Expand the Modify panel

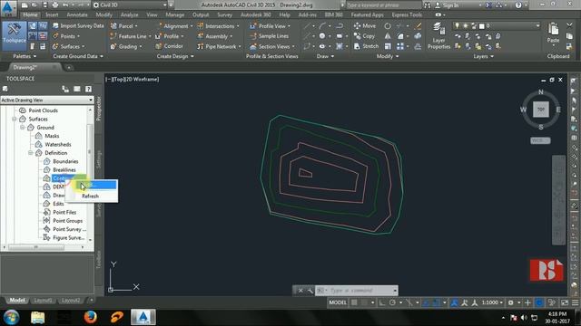click(388, 56)
